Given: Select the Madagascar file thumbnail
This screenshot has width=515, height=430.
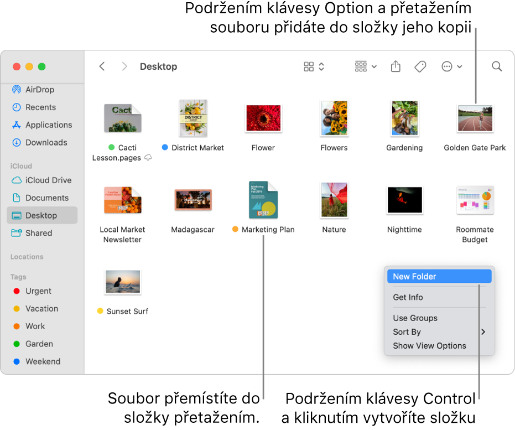Looking at the screenshot, I should point(193,200).
